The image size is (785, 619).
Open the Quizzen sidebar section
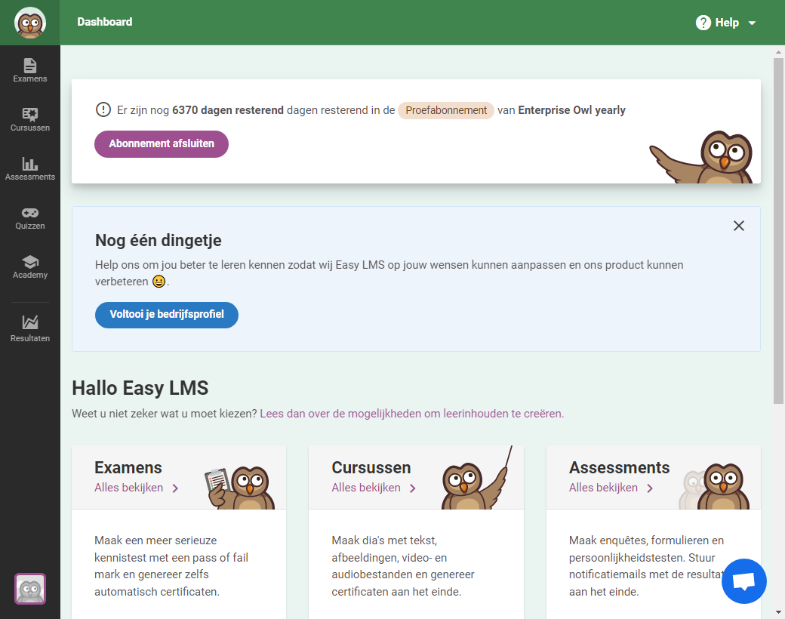pos(30,218)
